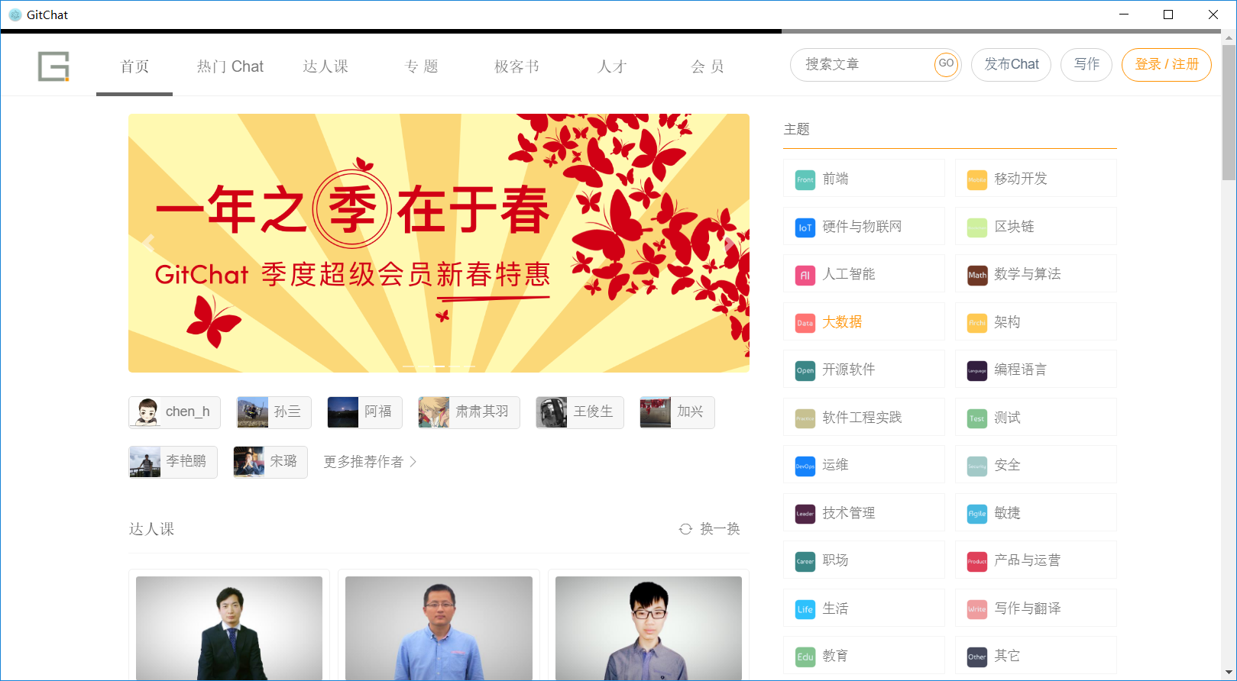Click the Open icon for 开源软件

(805, 371)
